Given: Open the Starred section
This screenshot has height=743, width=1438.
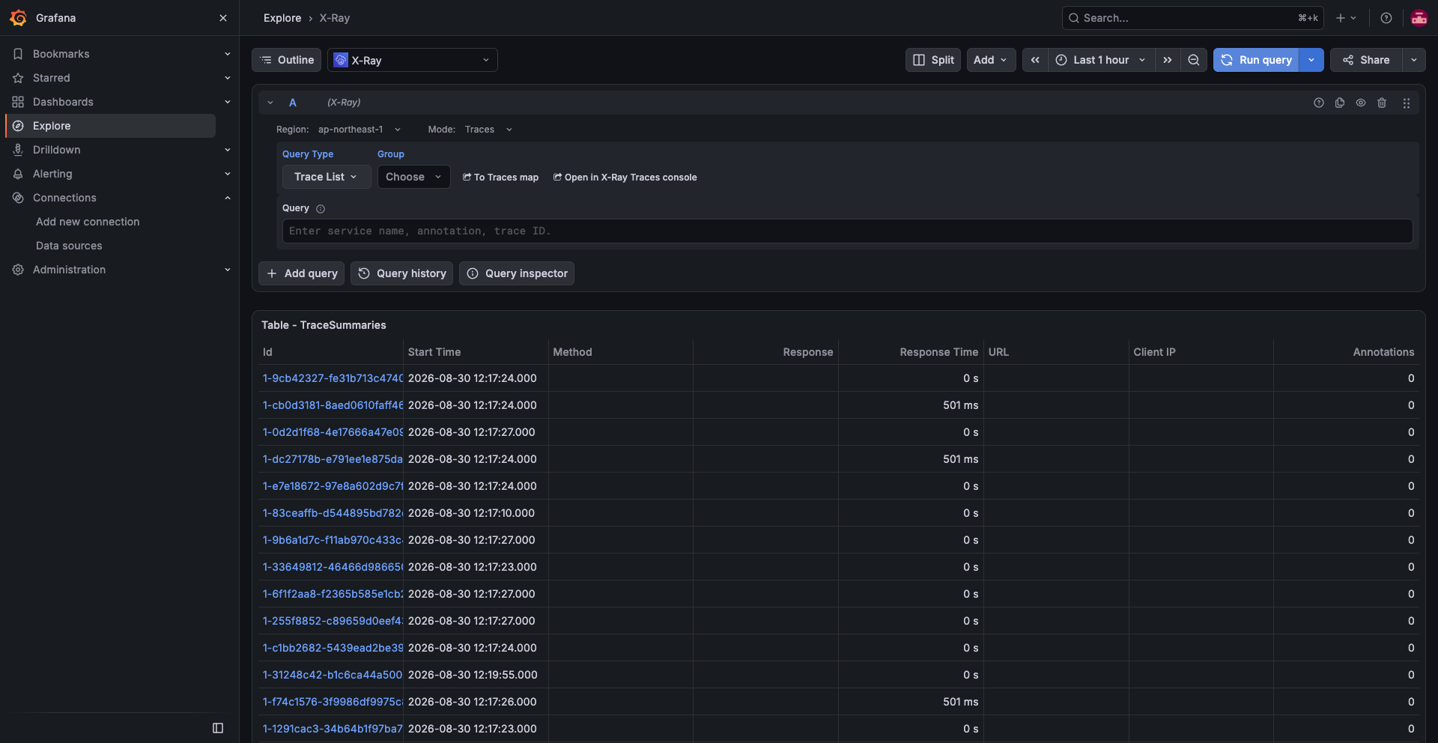Looking at the screenshot, I should [51, 78].
